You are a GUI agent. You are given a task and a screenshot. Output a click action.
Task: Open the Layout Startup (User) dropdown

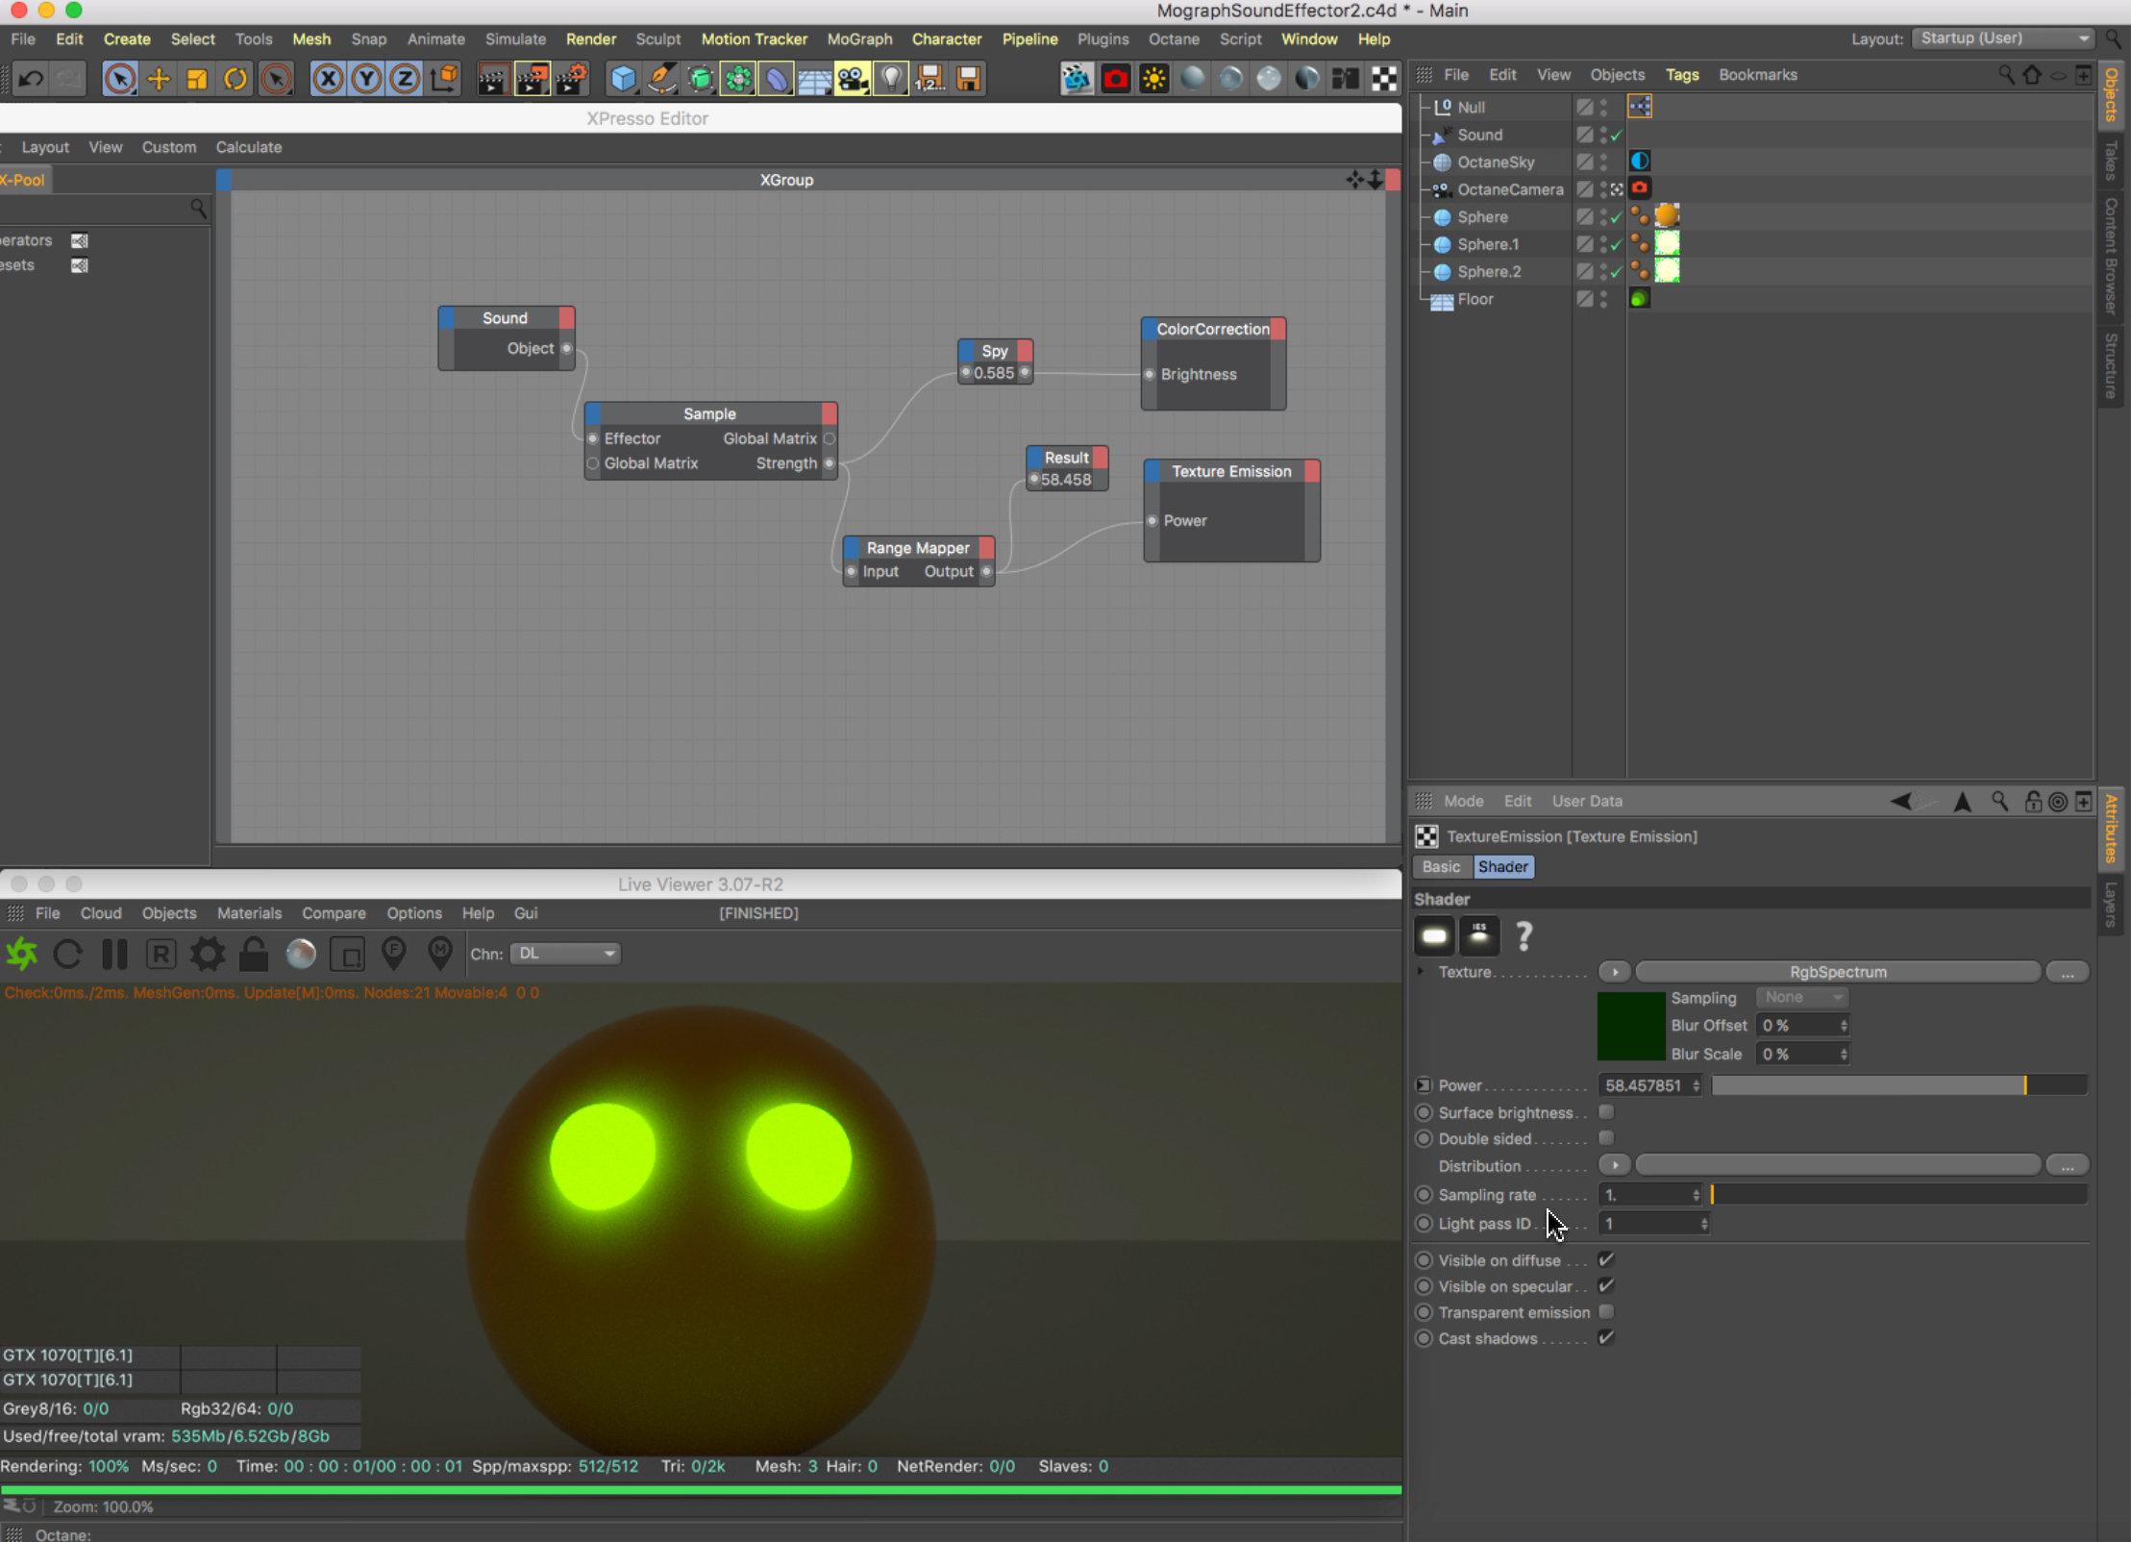tap(2002, 38)
